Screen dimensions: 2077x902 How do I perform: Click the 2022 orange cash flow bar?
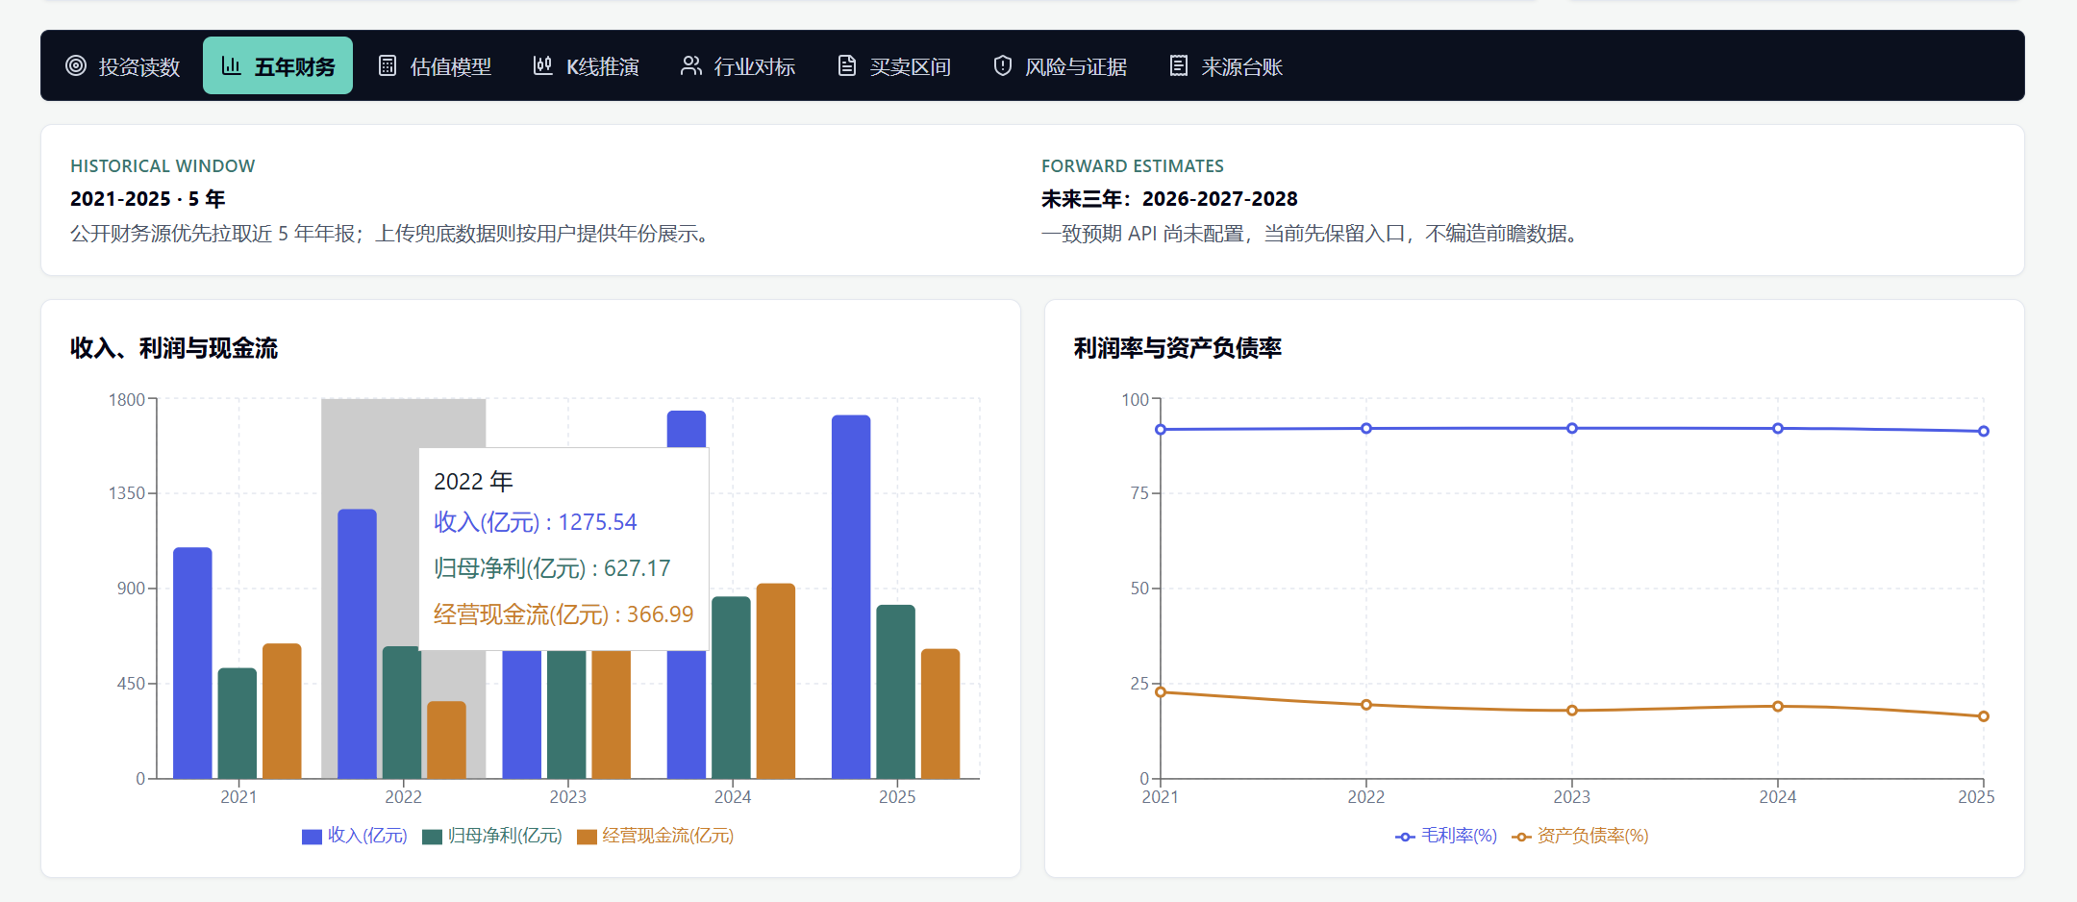(x=446, y=739)
